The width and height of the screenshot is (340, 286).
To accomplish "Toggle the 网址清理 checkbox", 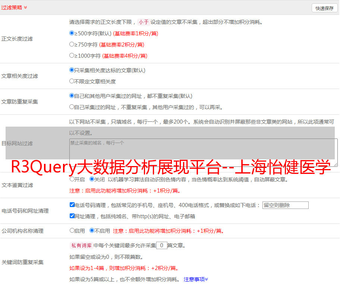I will 72,216.
